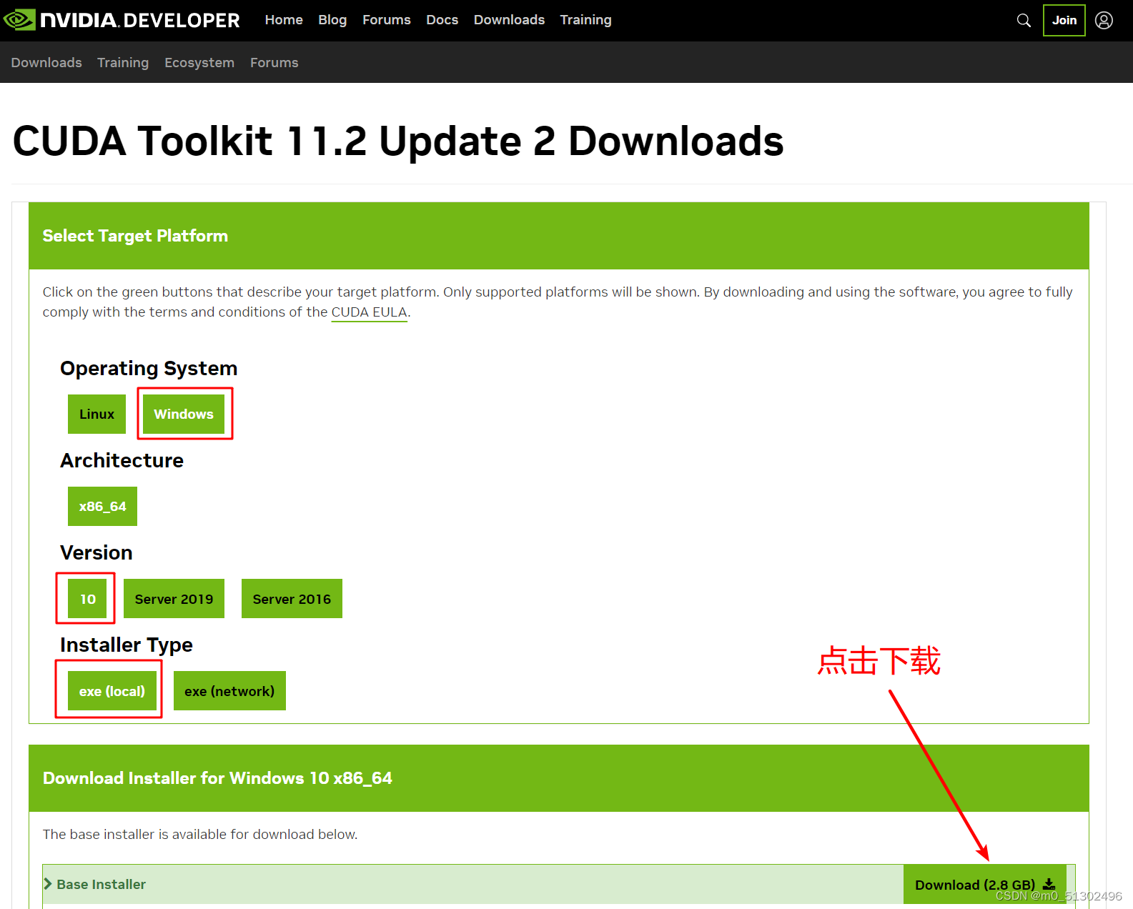Image resolution: width=1133 pixels, height=909 pixels.
Task: Select Ecosystem in sub-navigation bar
Action: tap(199, 63)
